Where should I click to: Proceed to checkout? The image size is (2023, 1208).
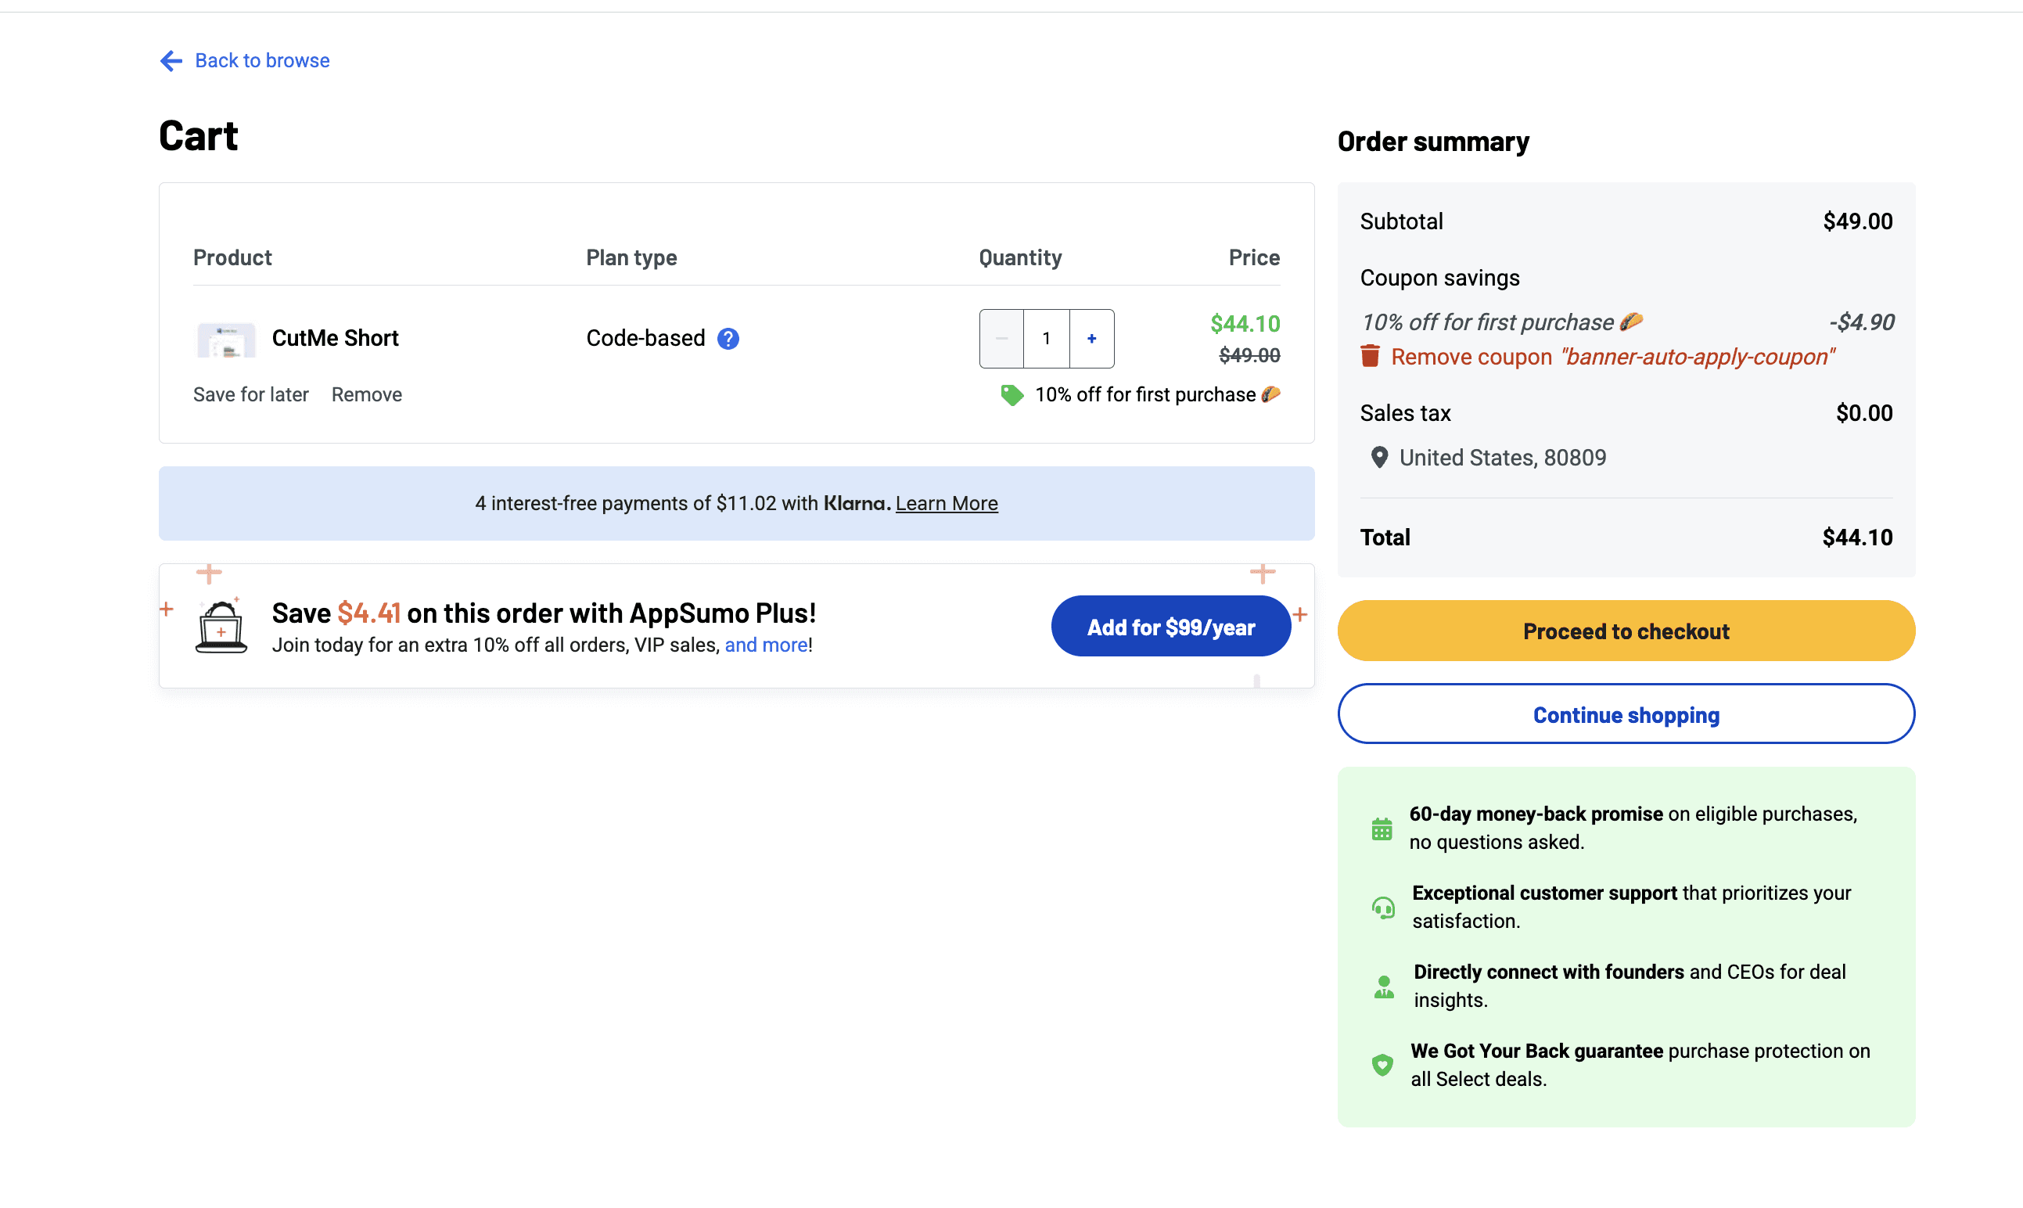click(1625, 631)
